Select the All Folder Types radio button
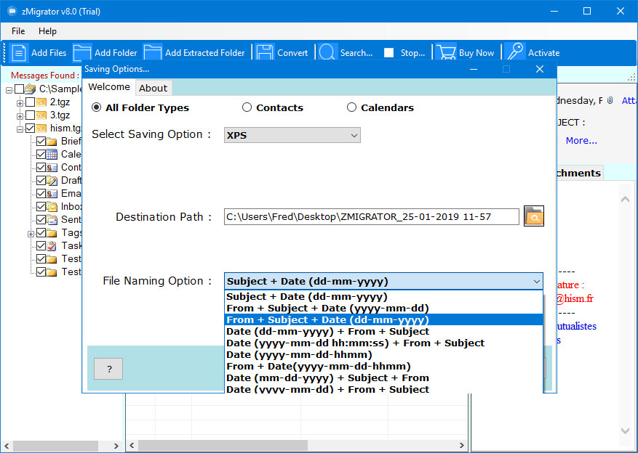Screen dimensions: 638x453 tap(97, 107)
